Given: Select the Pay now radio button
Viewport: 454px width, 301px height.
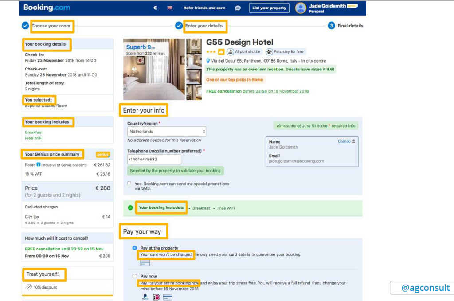Looking at the screenshot, I should 135,276.
